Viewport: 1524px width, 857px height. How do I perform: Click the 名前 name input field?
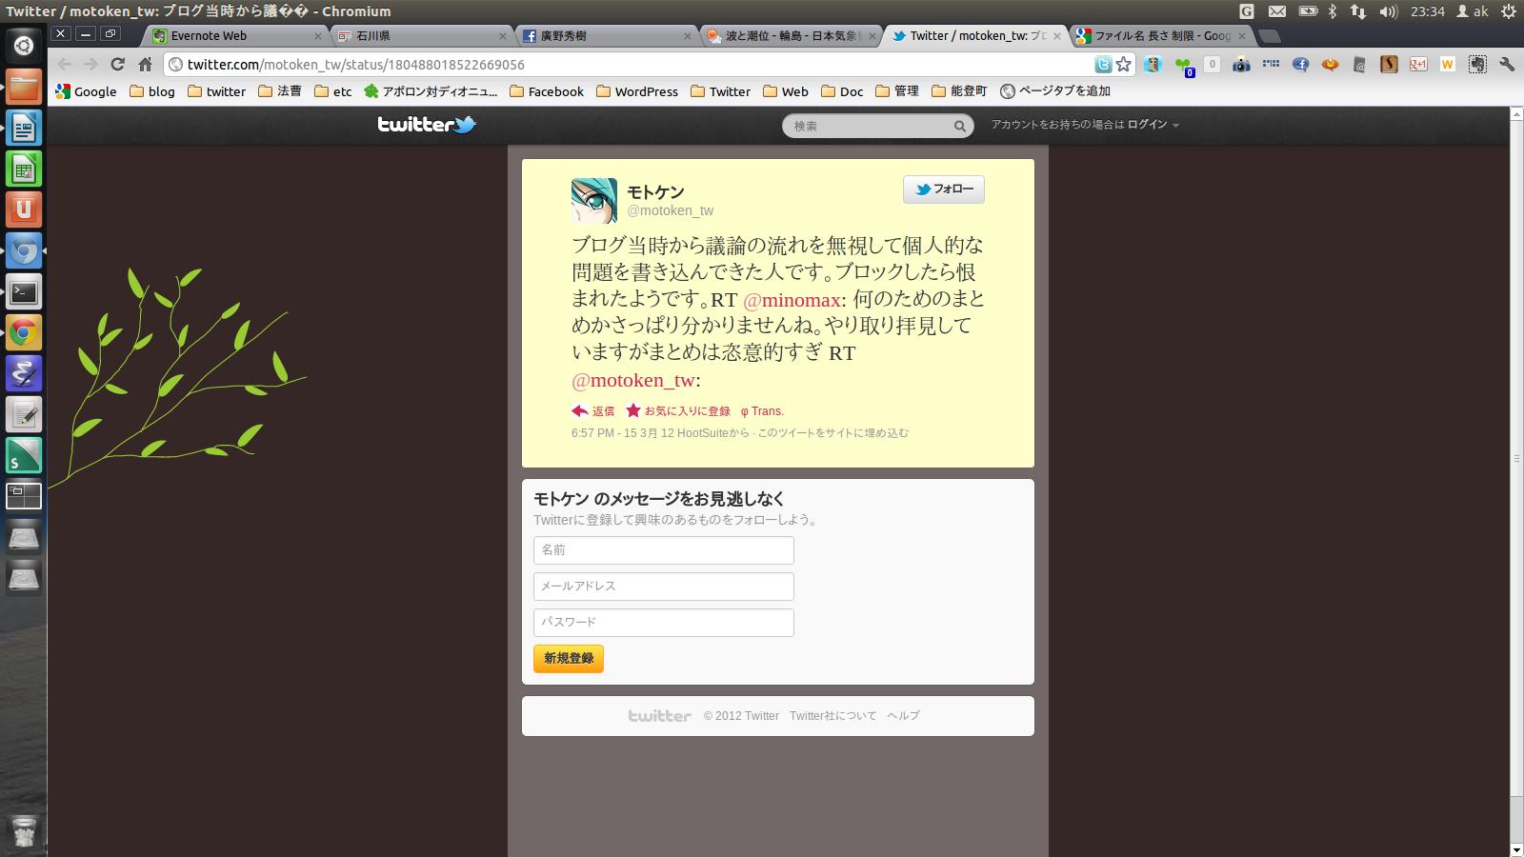(x=664, y=550)
